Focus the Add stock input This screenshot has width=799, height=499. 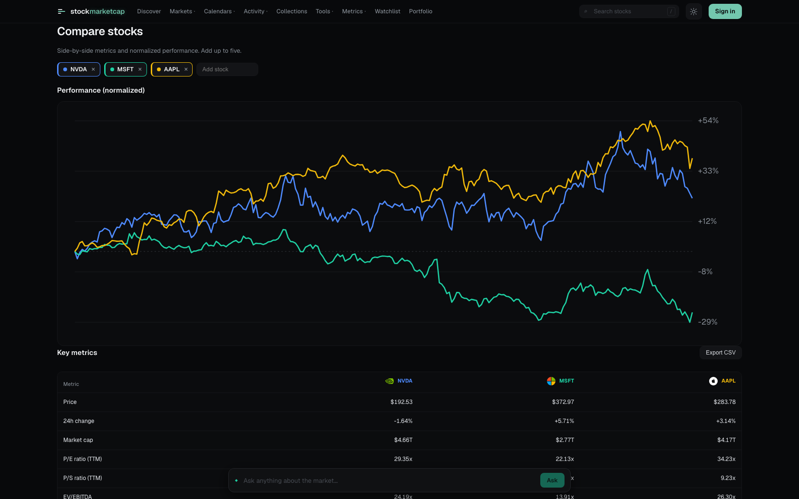click(227, 69)
